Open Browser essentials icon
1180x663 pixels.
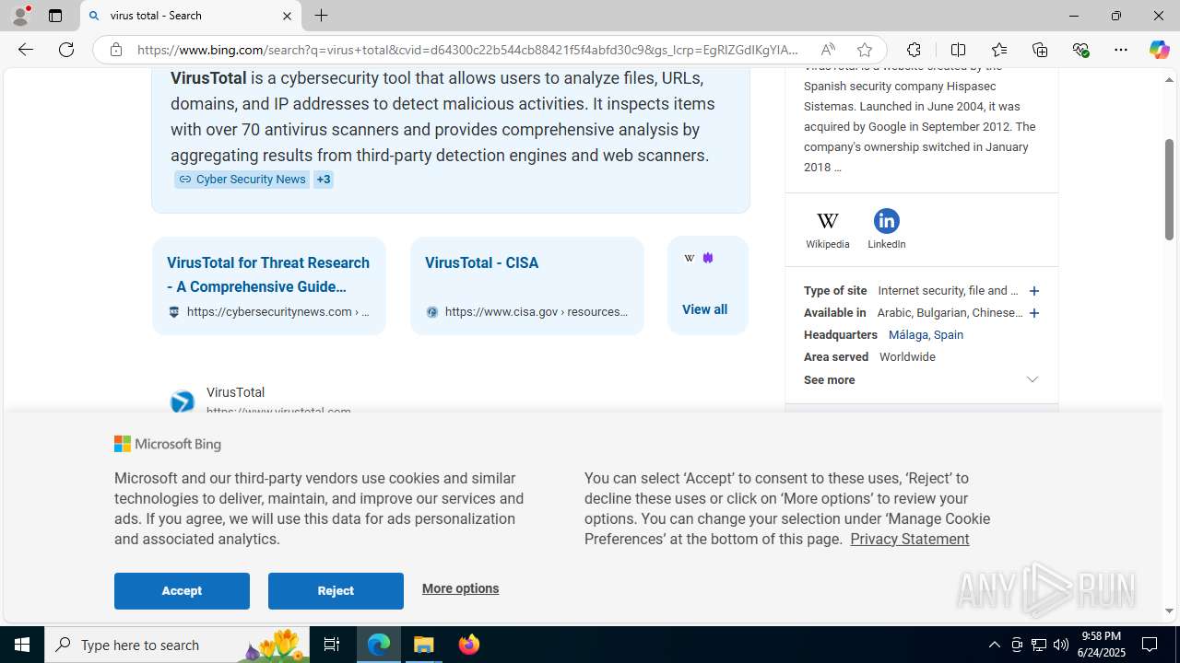(x=1080, y=50)
